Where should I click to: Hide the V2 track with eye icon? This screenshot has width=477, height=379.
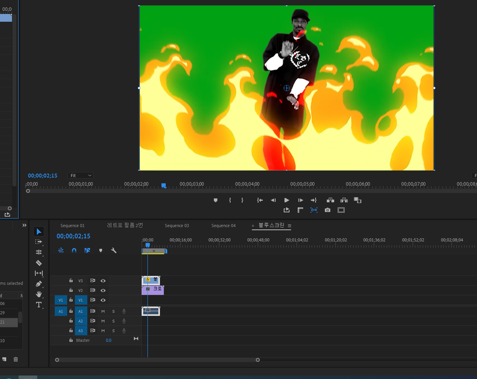click(103, 290)
